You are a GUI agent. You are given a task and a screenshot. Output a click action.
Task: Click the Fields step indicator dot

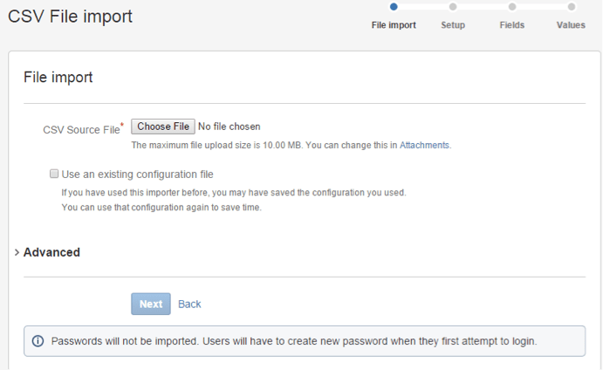(x=512, y=6)
